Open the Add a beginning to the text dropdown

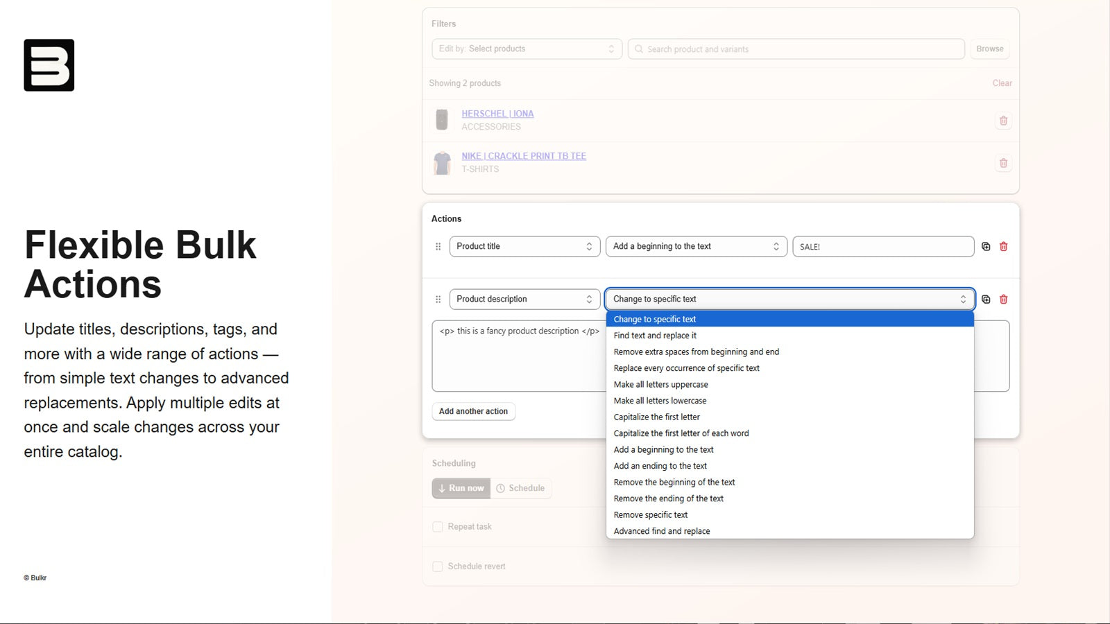(697, 247)
